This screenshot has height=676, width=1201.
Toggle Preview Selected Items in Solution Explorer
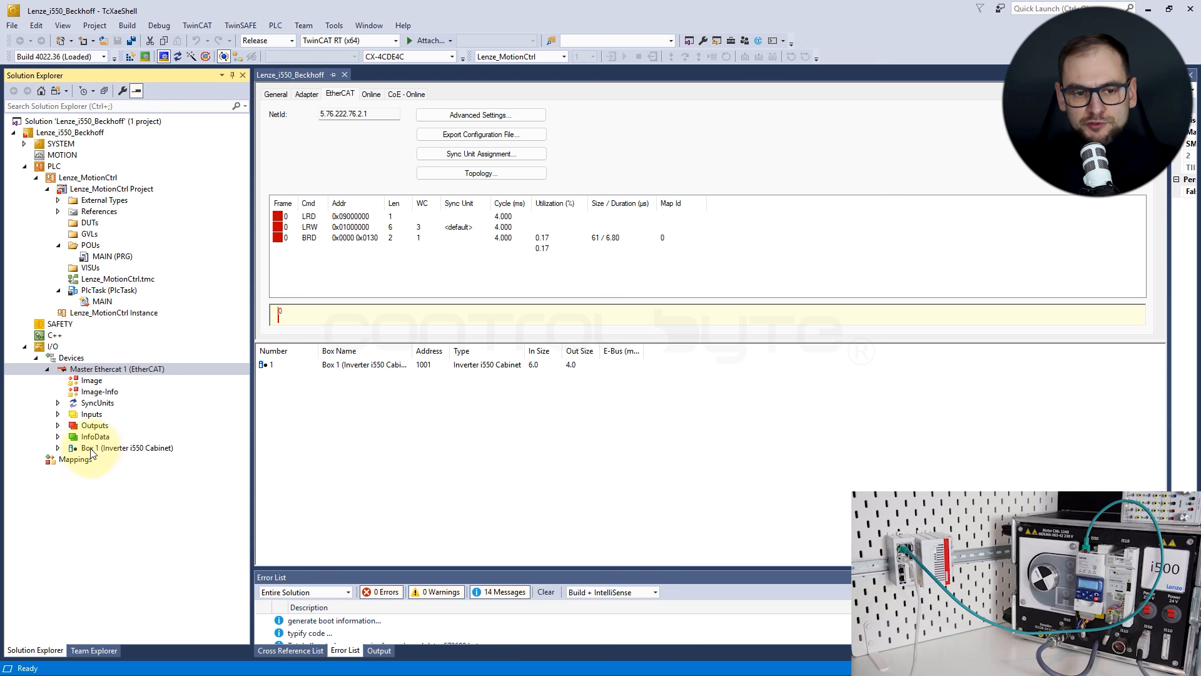point(136,91)
